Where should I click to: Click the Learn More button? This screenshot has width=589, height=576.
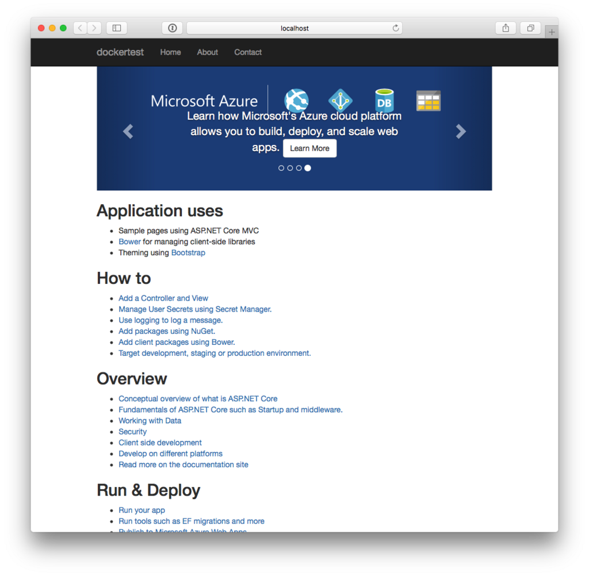click(x=310, y=148)
